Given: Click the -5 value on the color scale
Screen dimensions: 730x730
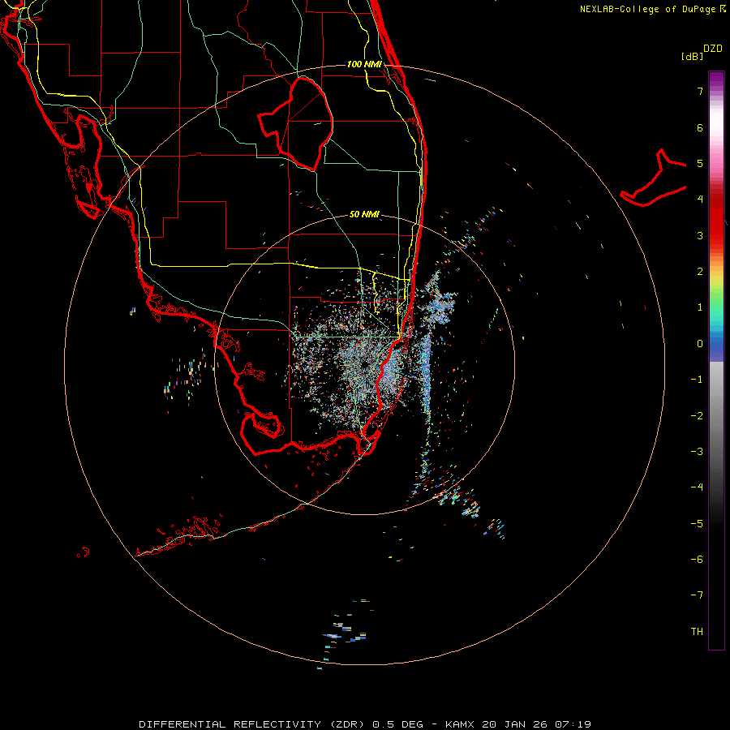Looking at the screenshot, I should 697,524.
